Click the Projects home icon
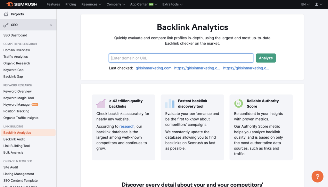 click(6, 14)
